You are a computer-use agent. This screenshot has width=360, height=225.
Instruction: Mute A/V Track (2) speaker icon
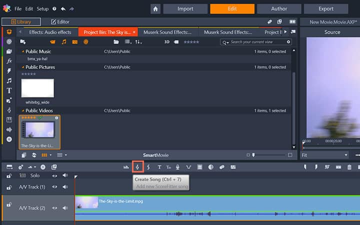pyautogui.click(x=65, y=208)
